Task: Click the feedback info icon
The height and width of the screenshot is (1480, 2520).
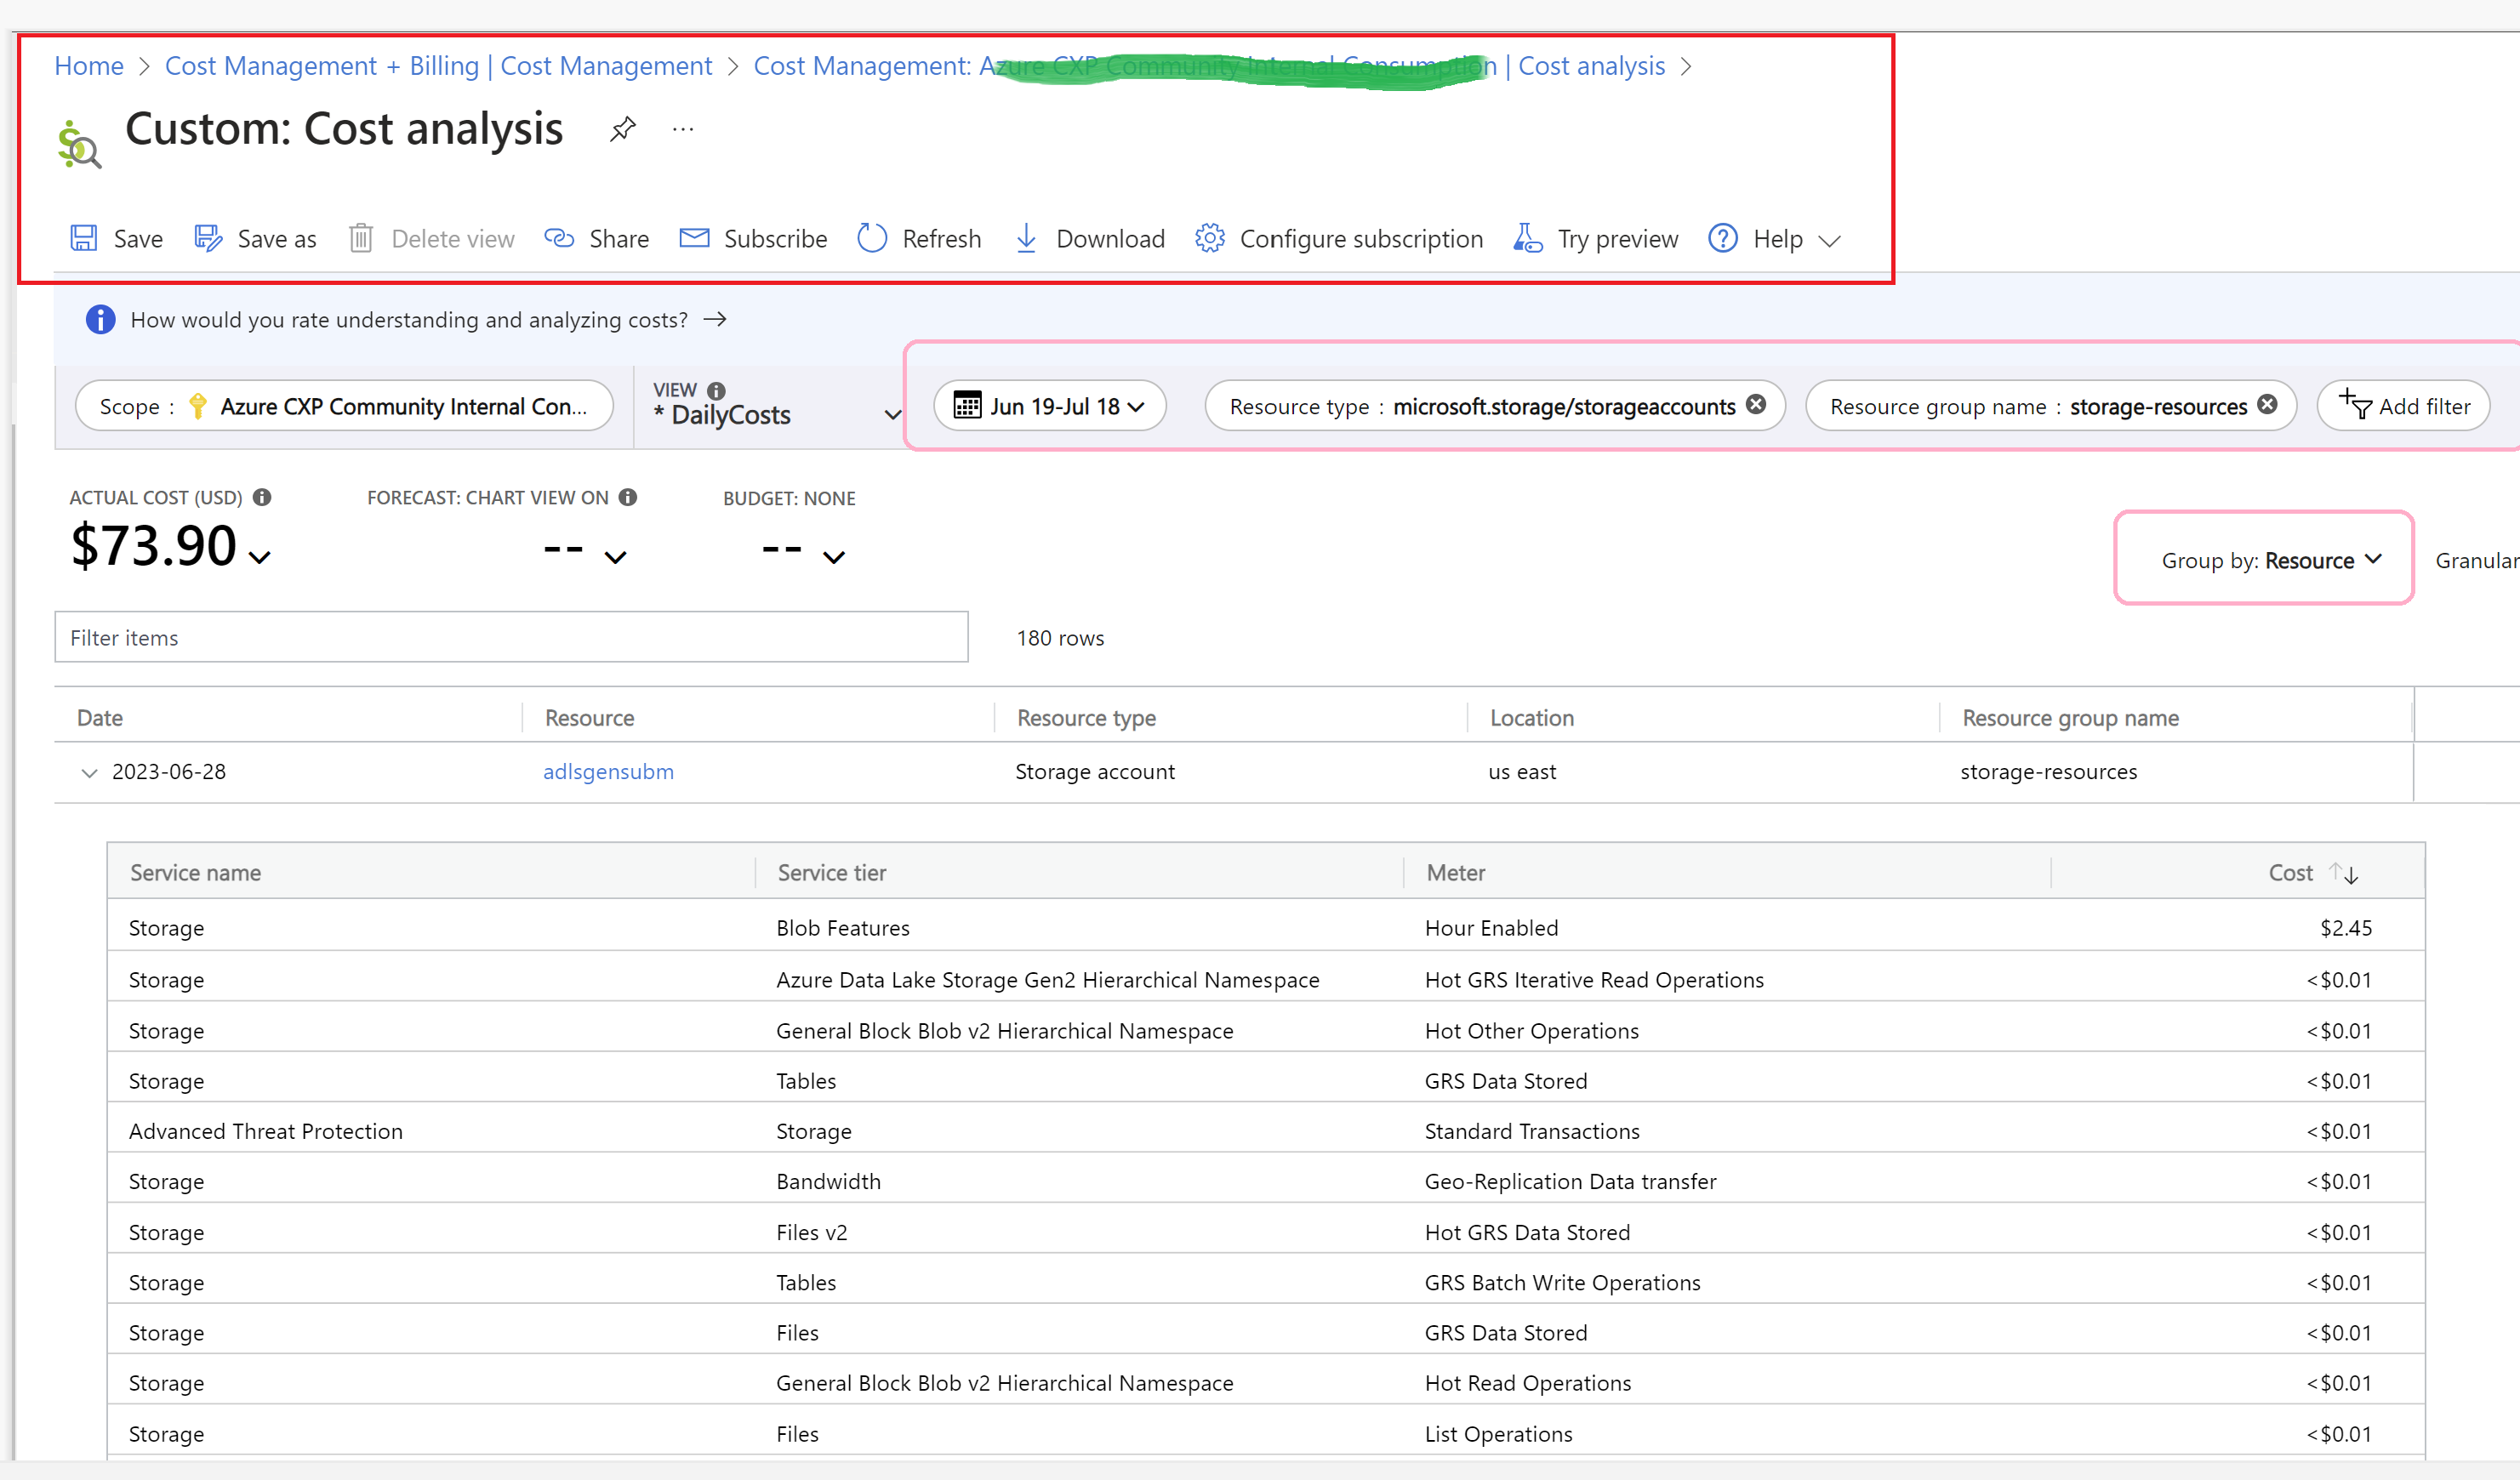Action: [100, 319]
